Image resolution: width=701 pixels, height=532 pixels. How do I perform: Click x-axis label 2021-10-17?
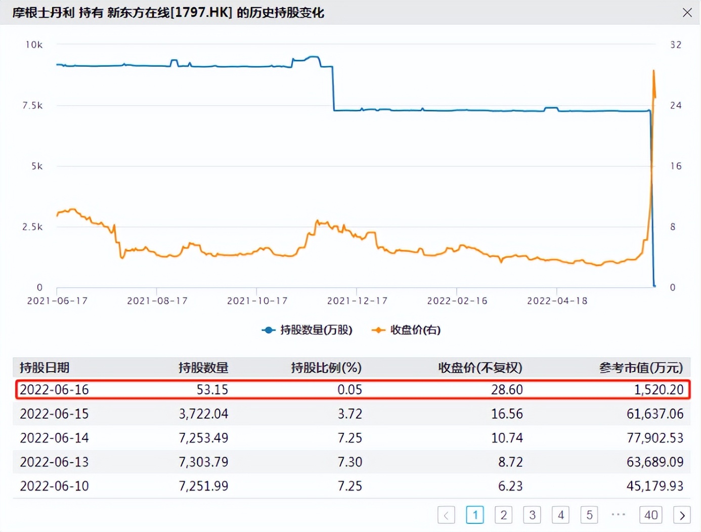point(257,301)
